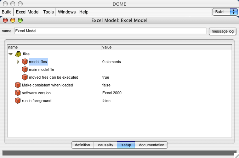Click false value for Make consistent when loaded
This screenshot has height=158, width=239.
coord(106,85)
